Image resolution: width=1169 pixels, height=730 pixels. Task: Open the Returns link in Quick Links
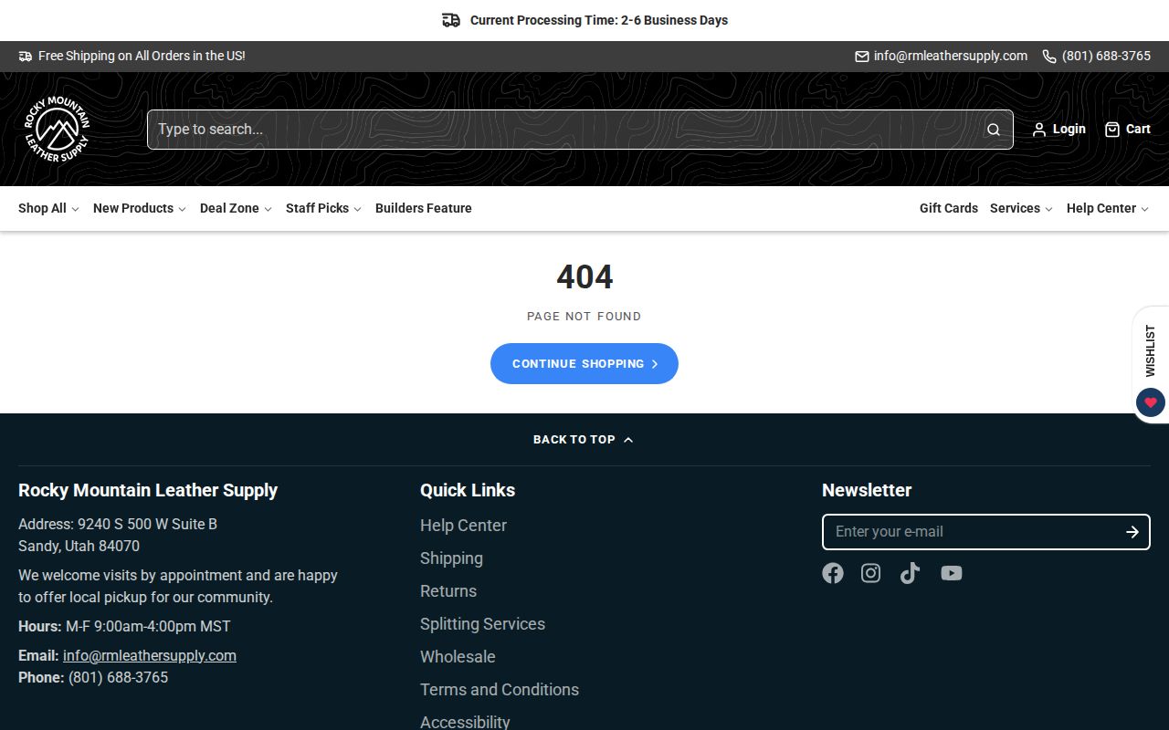pyautogui.click(x=448, y=591)
